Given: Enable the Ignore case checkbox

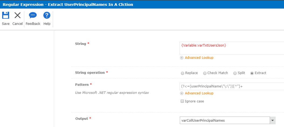Looking at the screenshot, I should tap(182, 101).
